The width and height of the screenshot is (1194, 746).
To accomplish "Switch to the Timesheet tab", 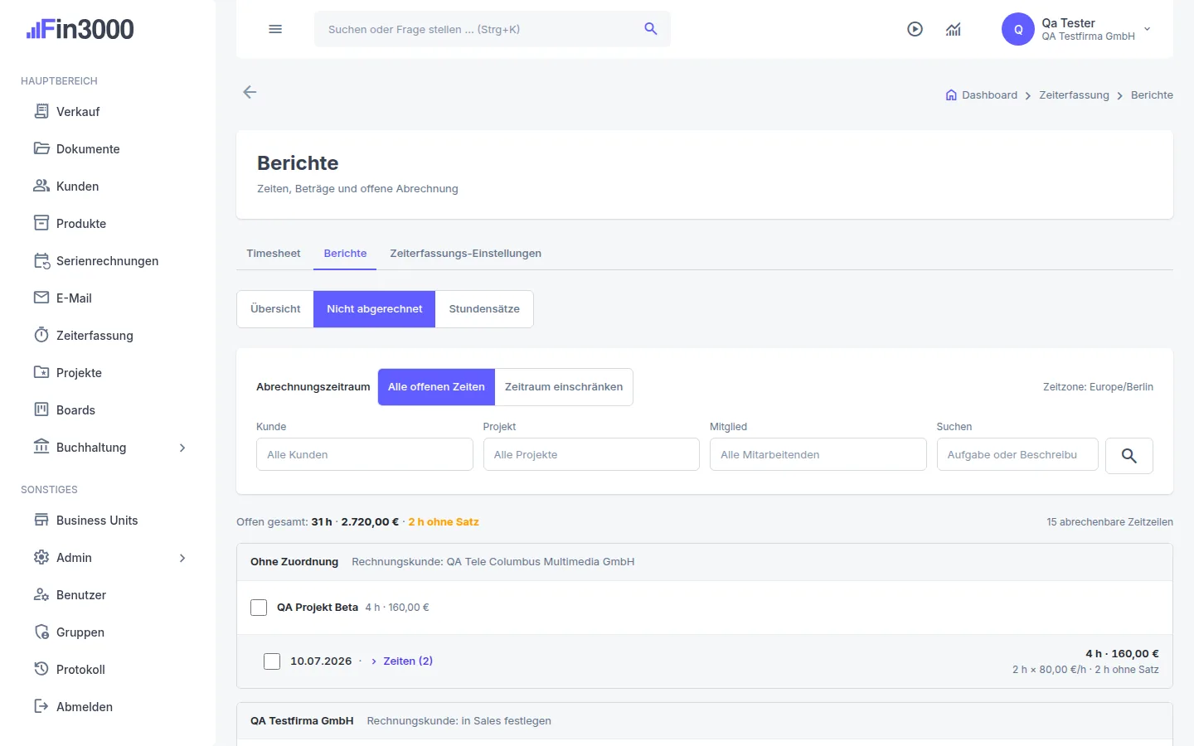I will point(274,253).
